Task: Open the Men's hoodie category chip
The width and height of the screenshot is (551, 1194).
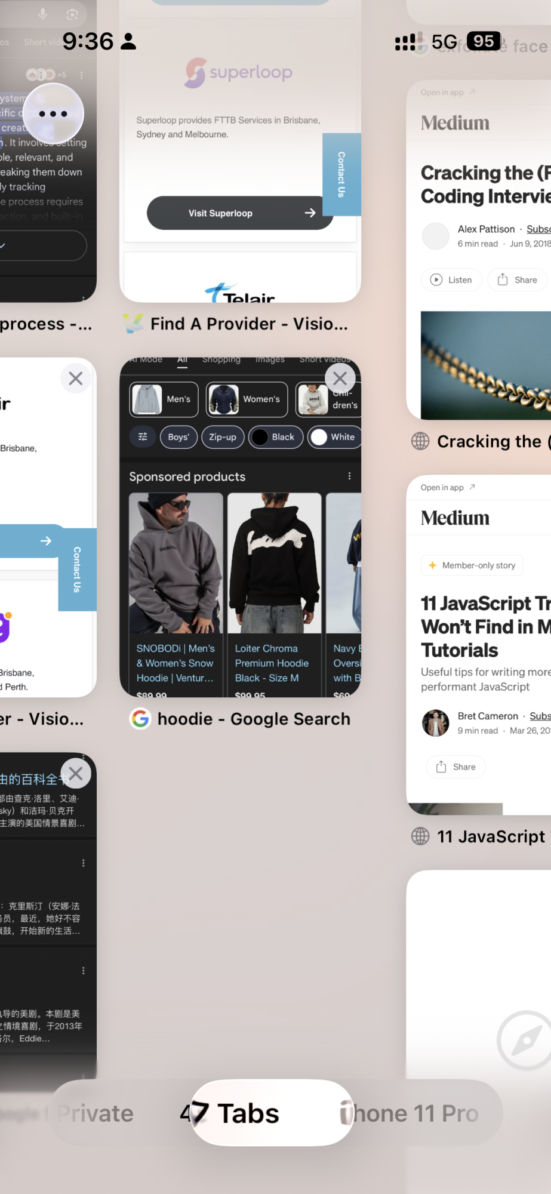Action: [x=164, y=399]
